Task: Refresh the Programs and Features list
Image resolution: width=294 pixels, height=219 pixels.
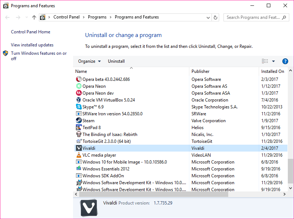Action: 216,17
